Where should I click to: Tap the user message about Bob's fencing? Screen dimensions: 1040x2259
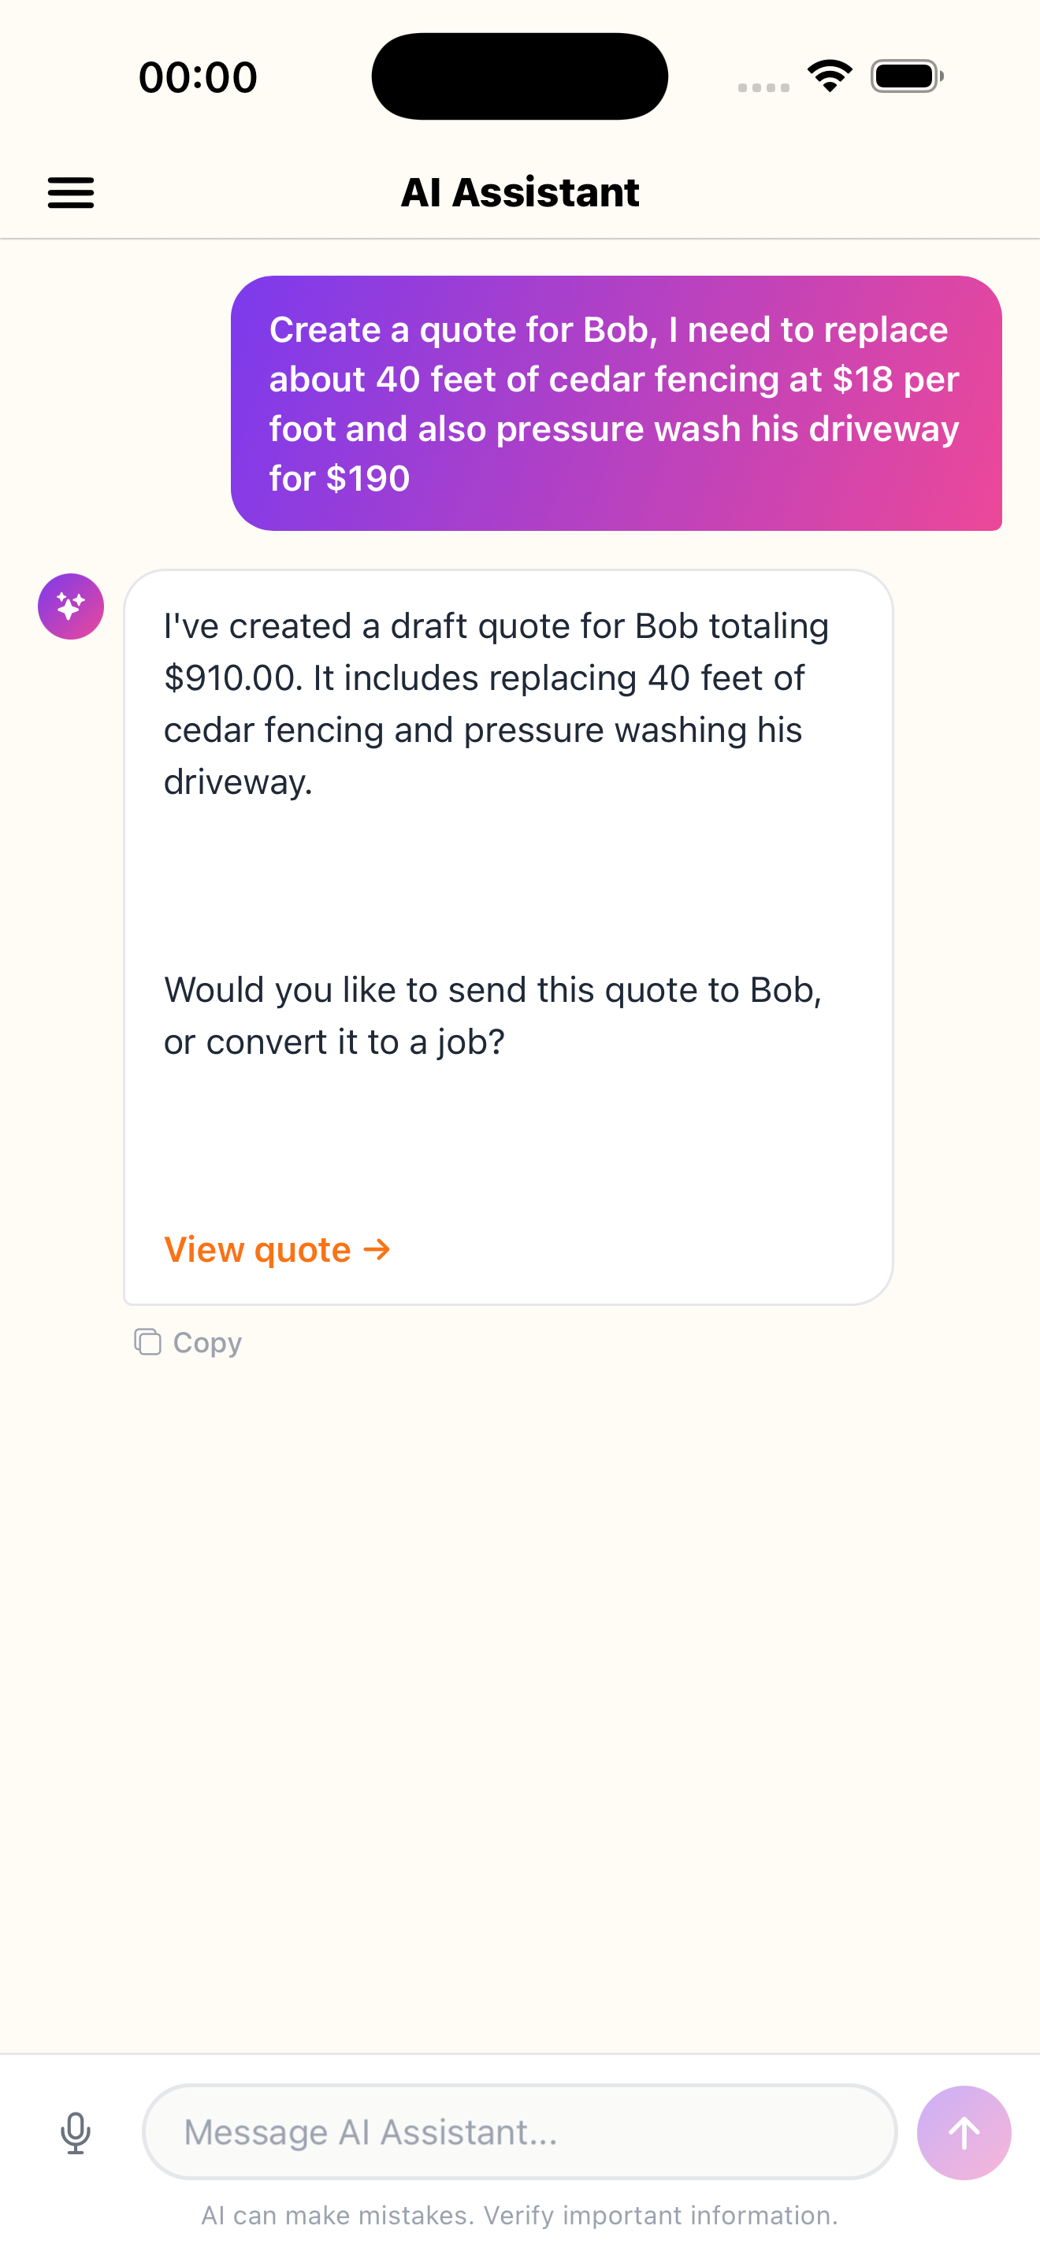615,403
